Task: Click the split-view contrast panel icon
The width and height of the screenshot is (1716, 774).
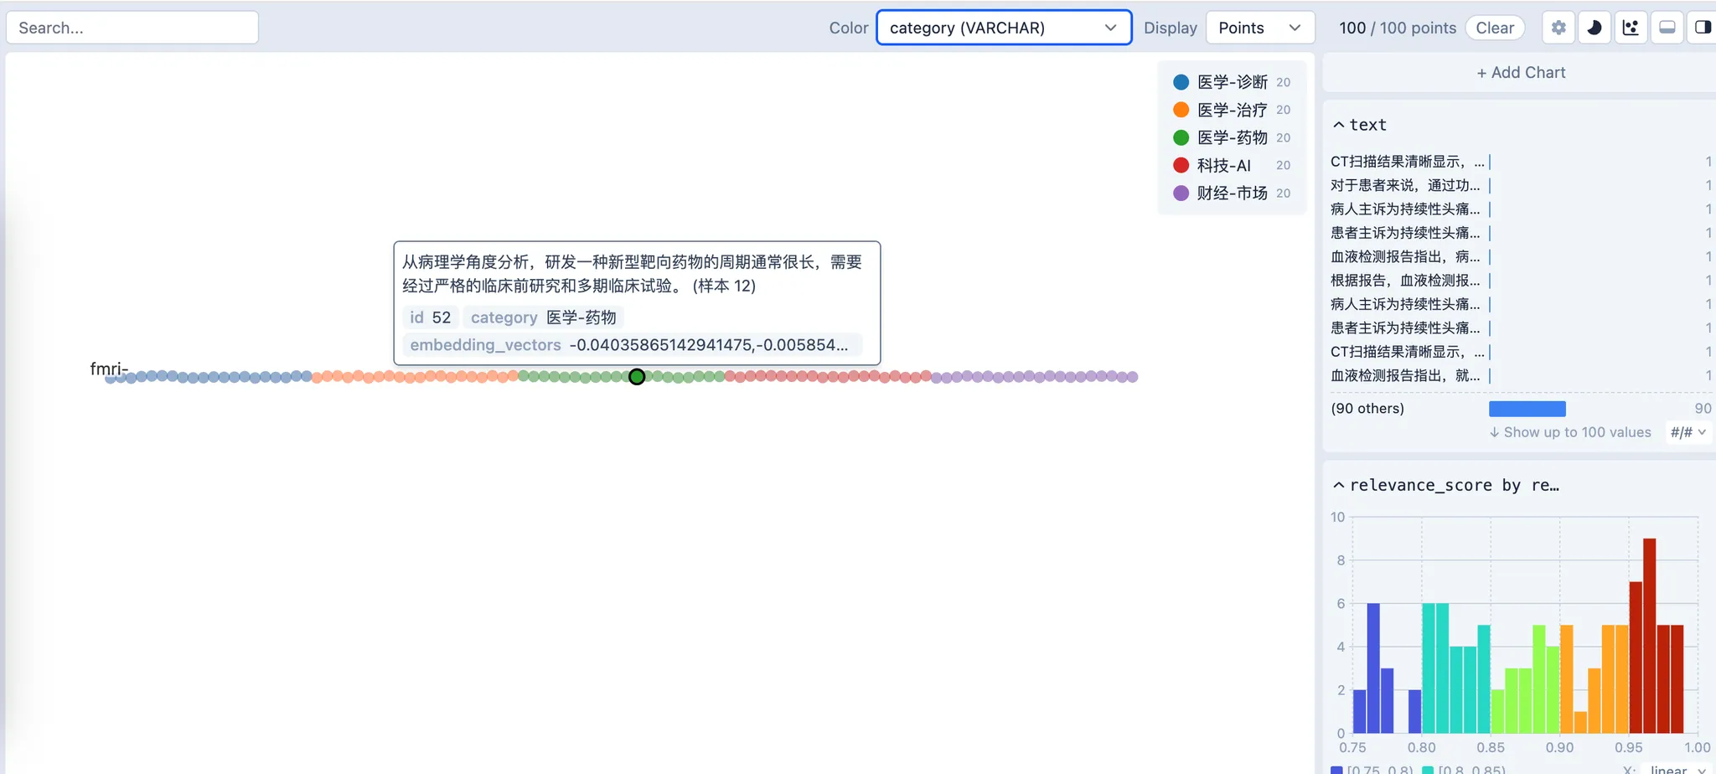Action: pyautogui.click(x=1703, y=27)
